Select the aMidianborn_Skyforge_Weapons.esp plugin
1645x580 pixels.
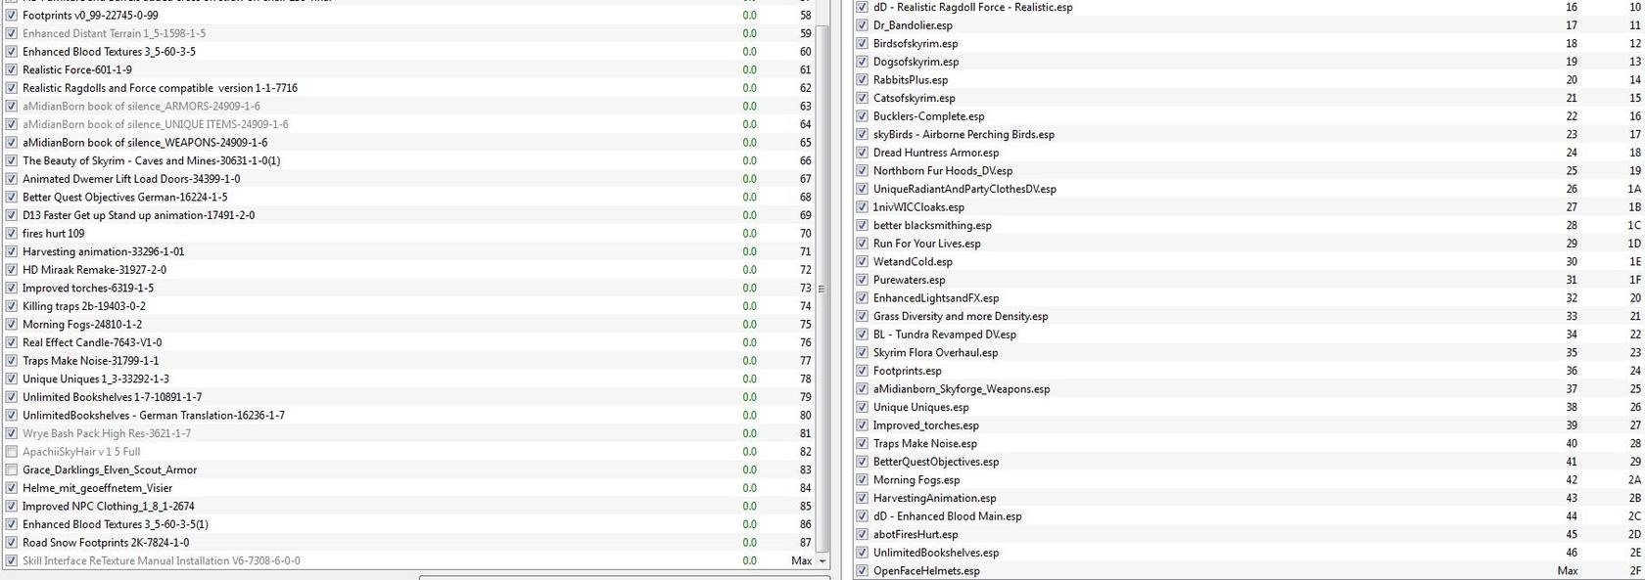(x=961, y=389)
